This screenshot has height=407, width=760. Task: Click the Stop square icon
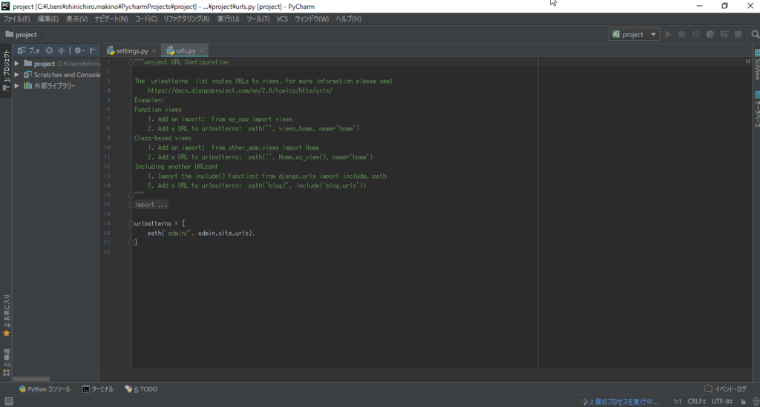coord(738,34)
